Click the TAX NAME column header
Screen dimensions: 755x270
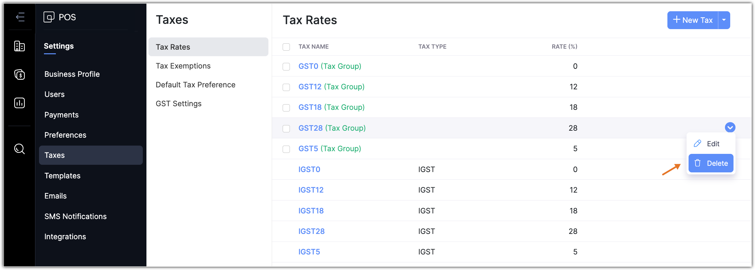[313, 47]
